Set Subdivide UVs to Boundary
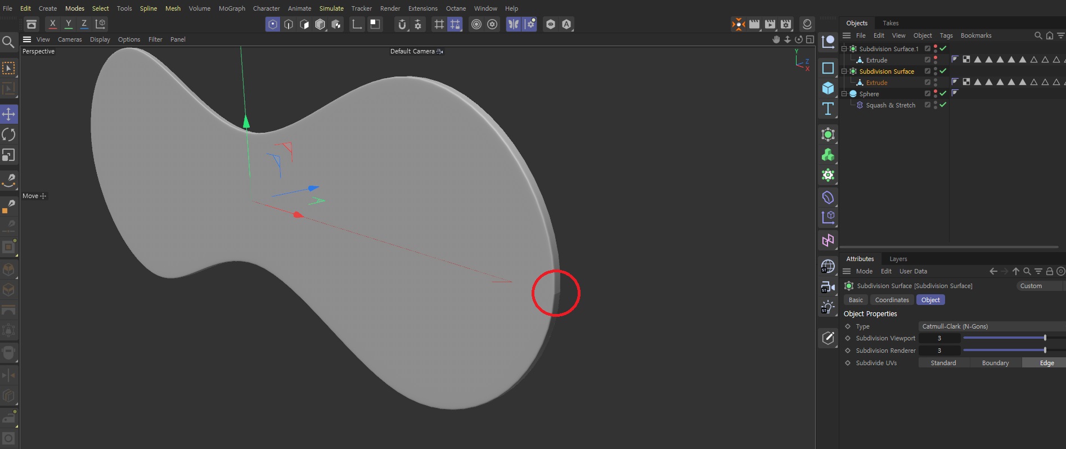 coord(995,363)
